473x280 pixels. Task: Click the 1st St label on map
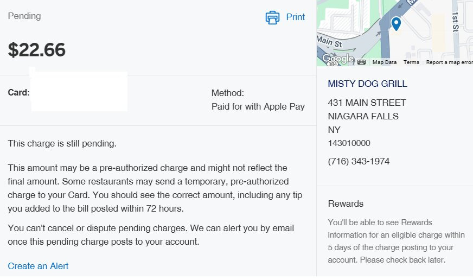(x=455, y=21)
